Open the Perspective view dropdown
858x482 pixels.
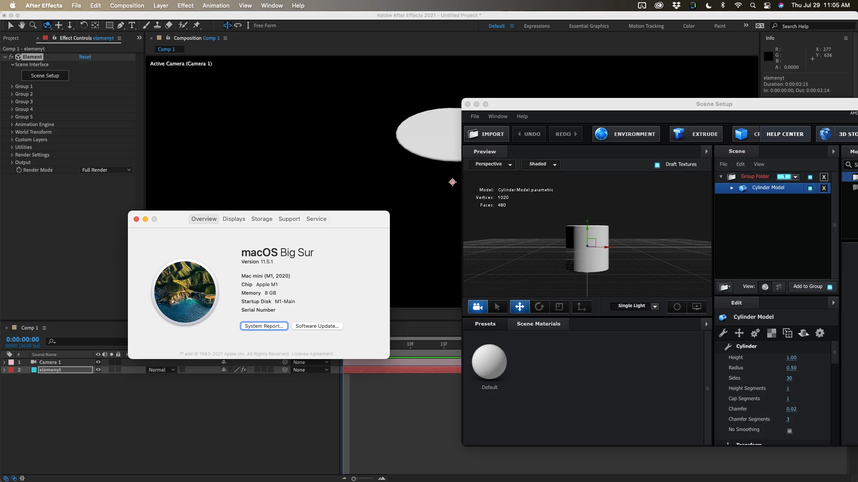491,164
